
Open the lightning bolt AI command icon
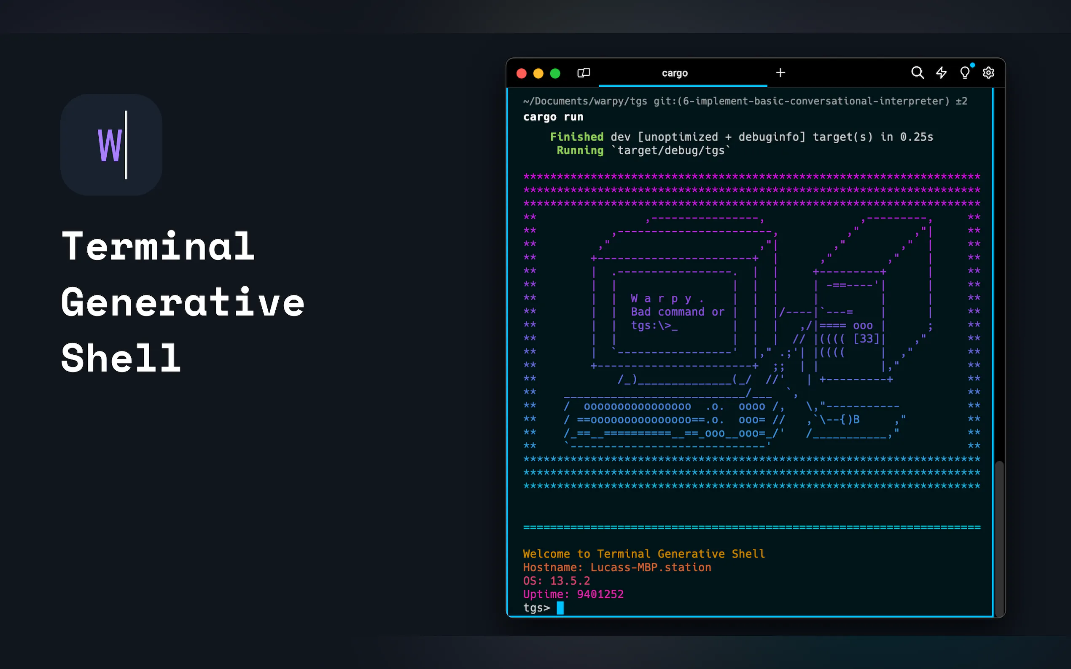click(x=941, y=73)
